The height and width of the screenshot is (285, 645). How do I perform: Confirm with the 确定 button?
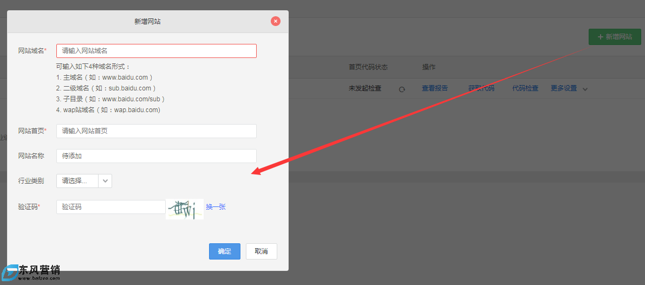tap(225, 251)
